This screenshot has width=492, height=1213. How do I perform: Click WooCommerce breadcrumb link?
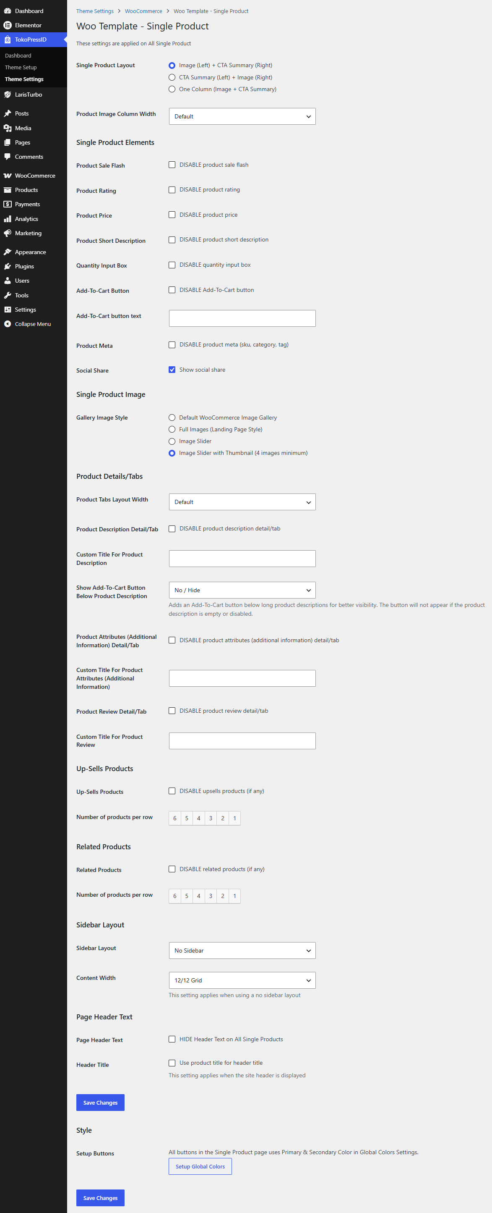(x=143, y=11)
